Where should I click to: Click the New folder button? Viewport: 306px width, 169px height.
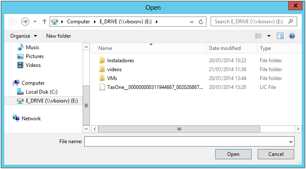point(58,36)
